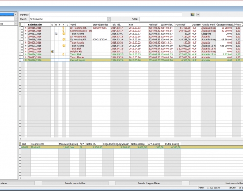Tick the checkbox for invoice 000016/2016
This screenshot has height=191, width=243.
click(x=22, y=31)
